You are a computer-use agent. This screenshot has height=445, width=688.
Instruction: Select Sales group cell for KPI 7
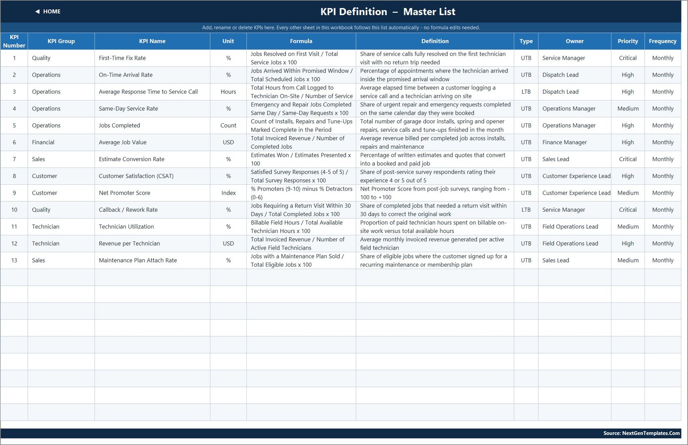tap(61, 159)
